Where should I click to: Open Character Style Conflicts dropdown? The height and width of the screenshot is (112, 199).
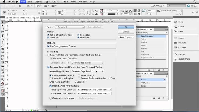tap(94, 94)
